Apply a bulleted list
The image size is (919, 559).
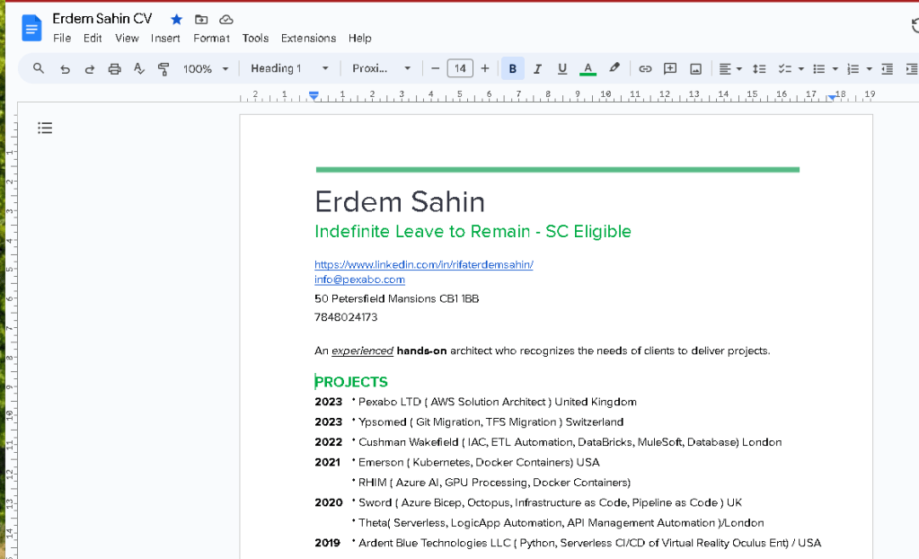pyautogui.click(x=818, y=69)
